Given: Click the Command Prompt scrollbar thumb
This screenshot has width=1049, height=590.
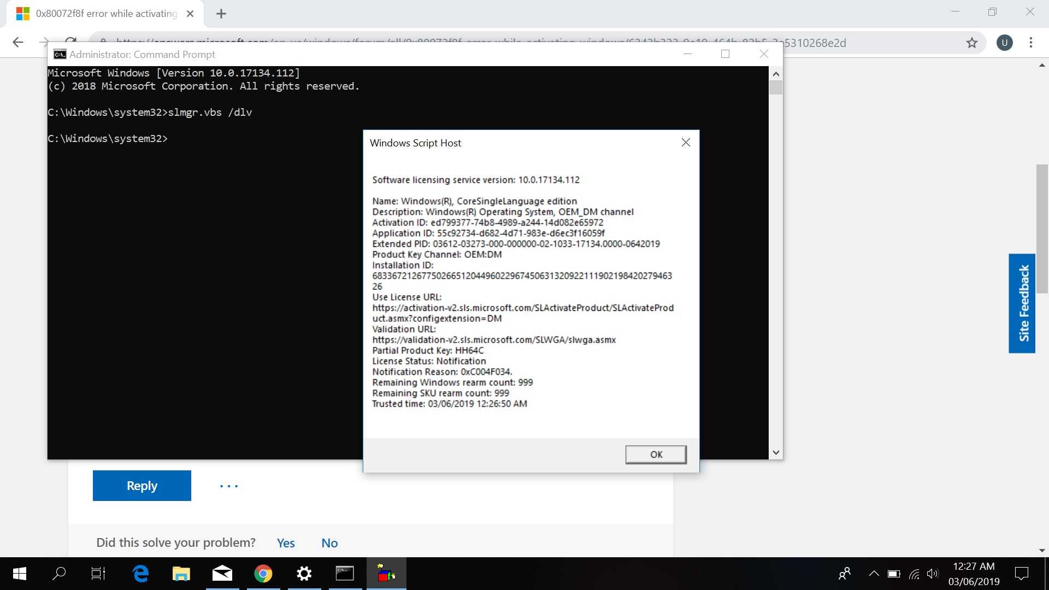Looking at the screenshot, I should [x=776, y=87].
